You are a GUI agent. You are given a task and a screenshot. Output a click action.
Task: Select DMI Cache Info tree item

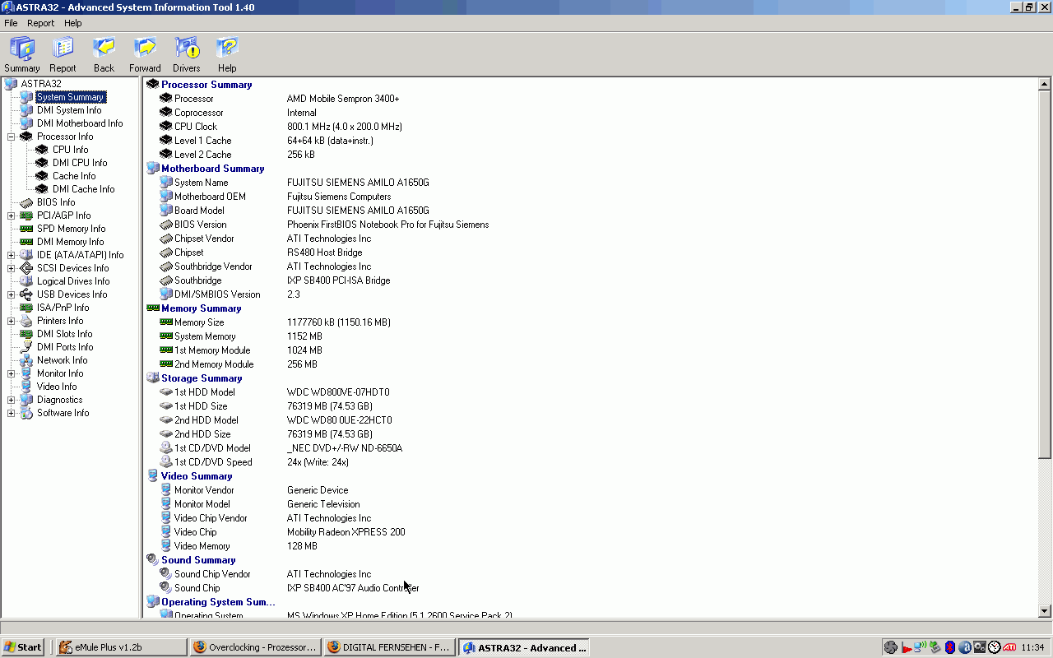click(x=83, y=189)
